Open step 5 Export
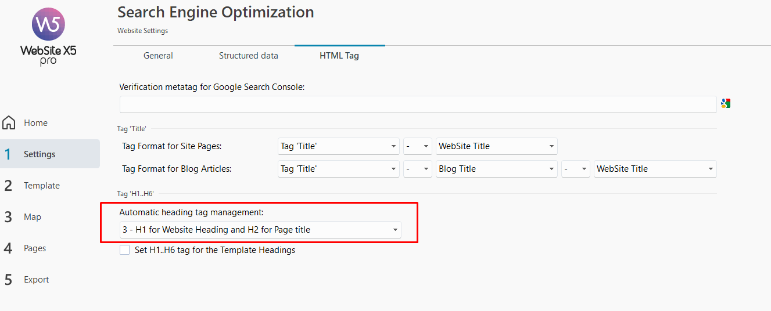771x311 pixels. coord(50,279)
